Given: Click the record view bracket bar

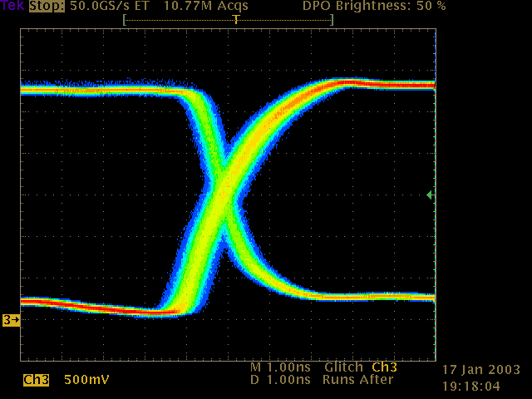Looking at the screenshot, I should (229, 20).
